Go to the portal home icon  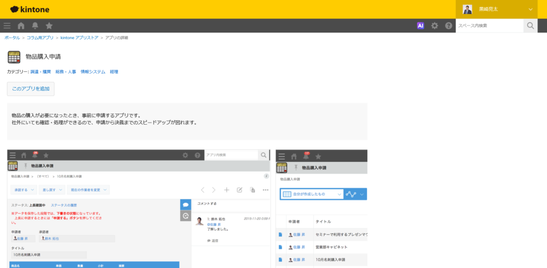(x=21, y=26)
